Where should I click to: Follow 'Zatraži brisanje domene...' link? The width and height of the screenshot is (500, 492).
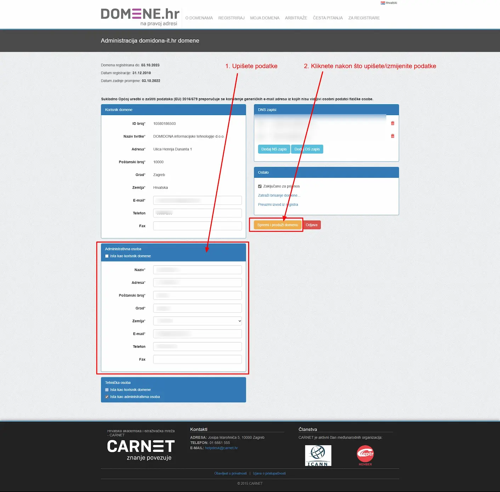(279, 195)
